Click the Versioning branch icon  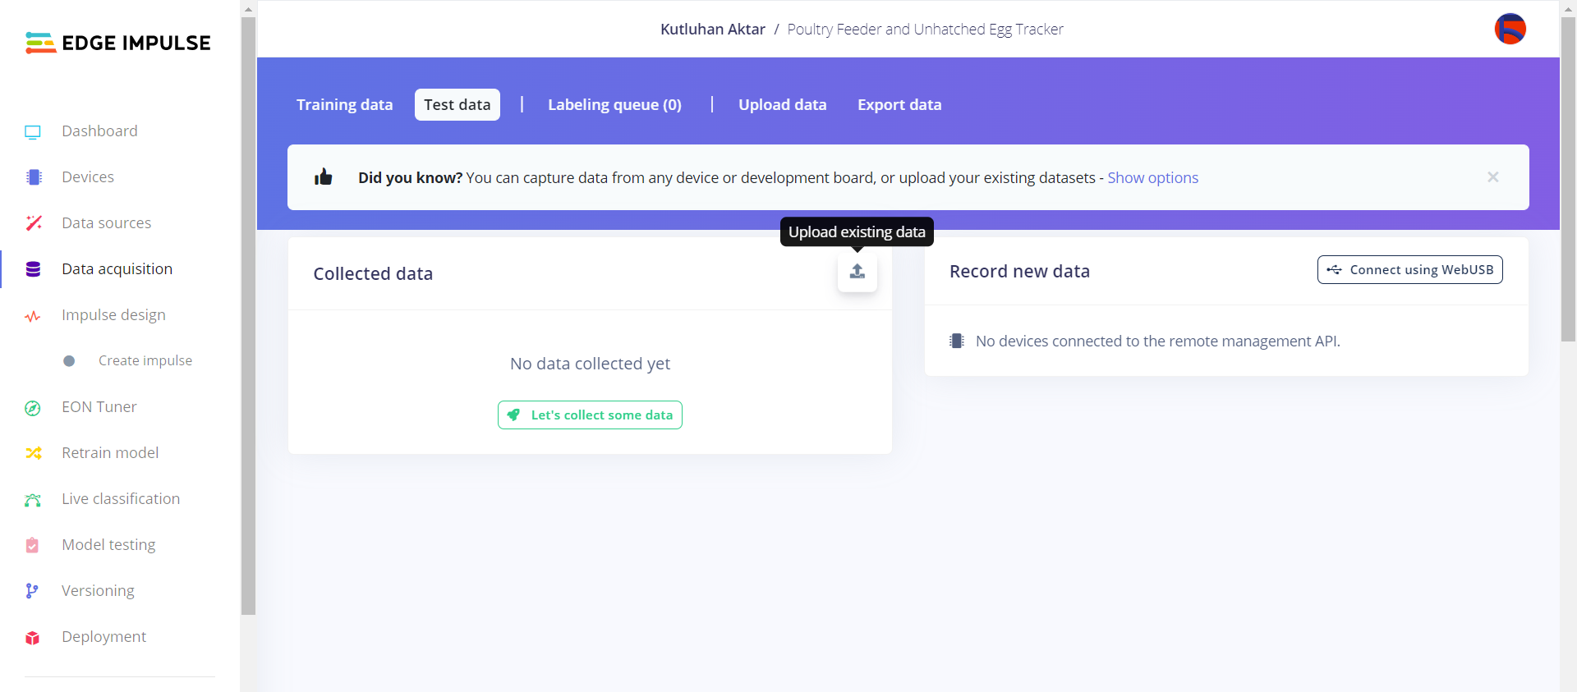click(x=32, y=591)
